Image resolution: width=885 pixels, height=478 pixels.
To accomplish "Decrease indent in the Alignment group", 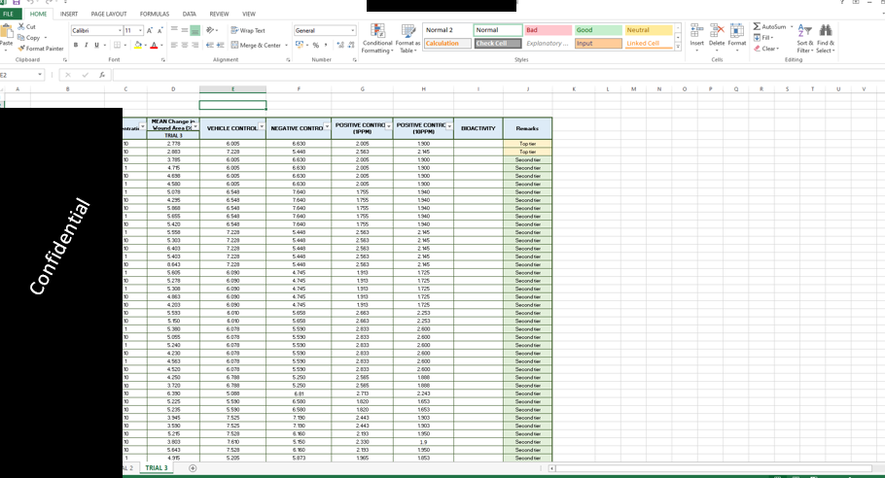I will click(209, 45).
